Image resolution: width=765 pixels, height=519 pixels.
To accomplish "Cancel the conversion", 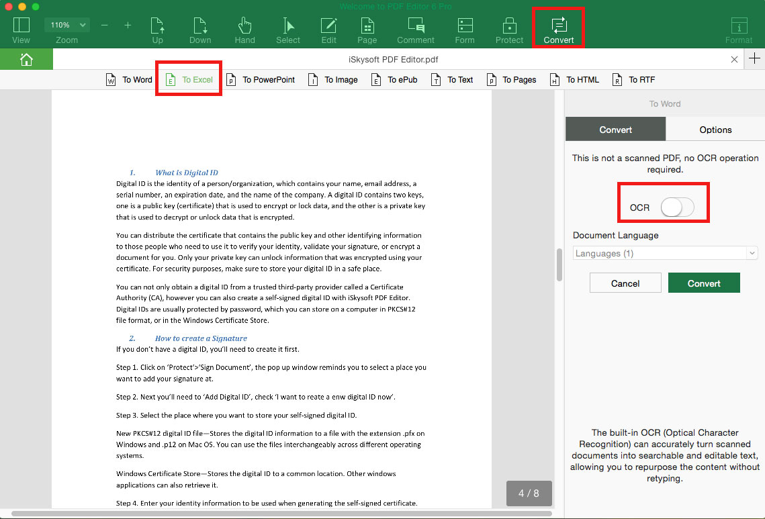I will coord(625,283).
